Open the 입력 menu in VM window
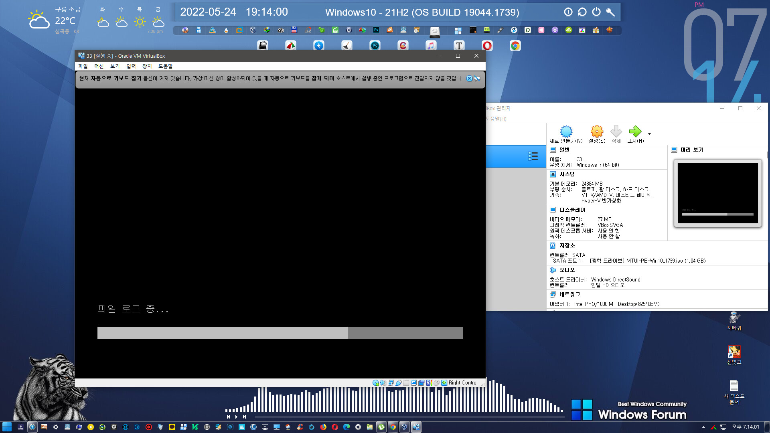The image size is (770, 433). [131, 66]
